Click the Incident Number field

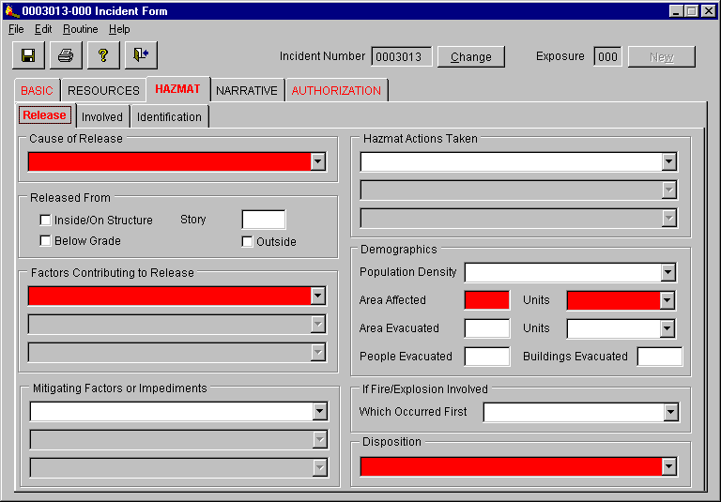click(x=402, y=56)
